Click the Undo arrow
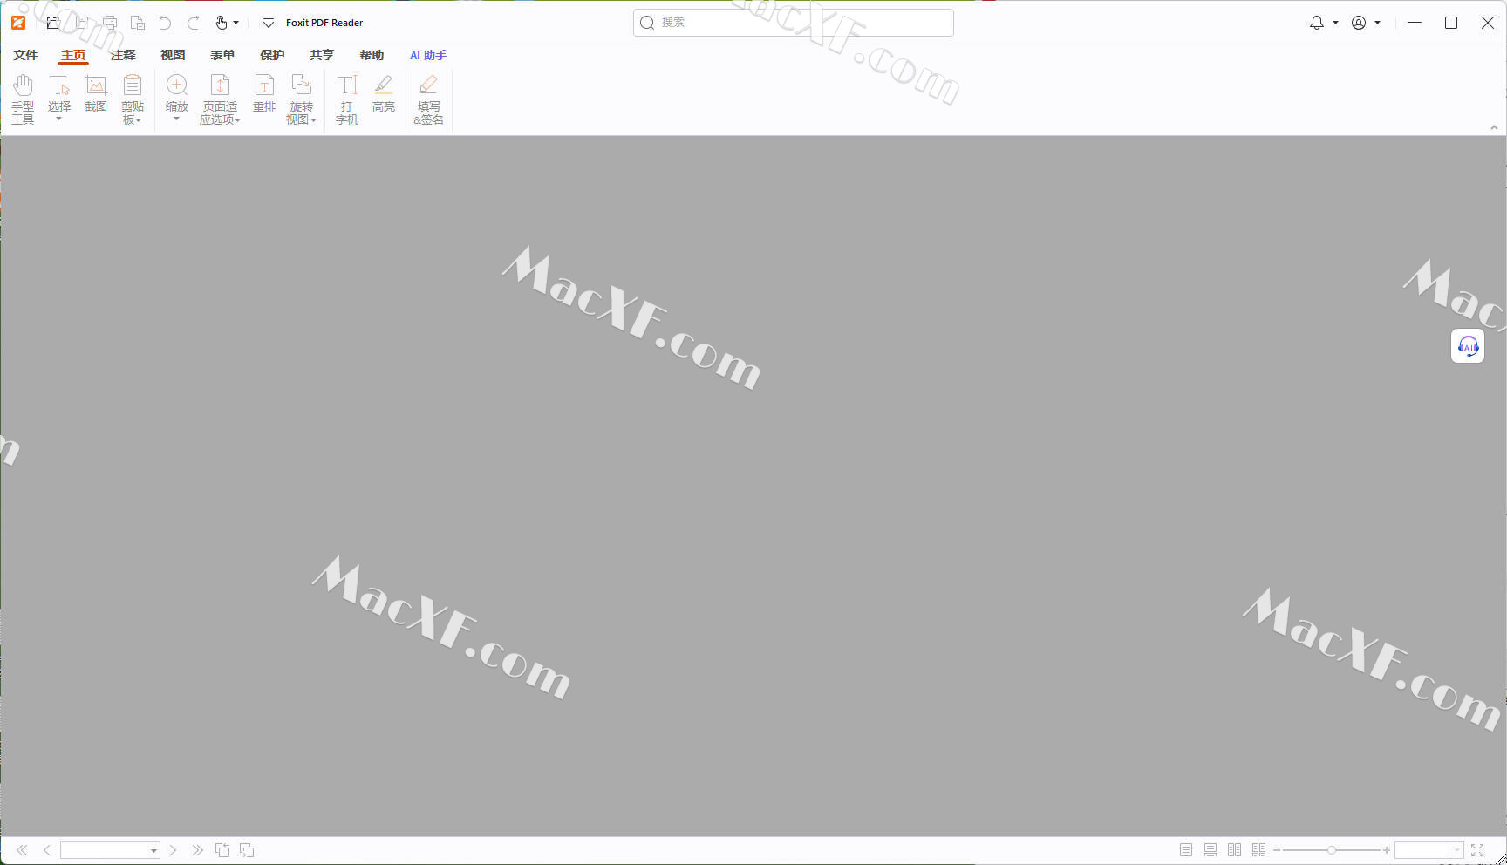The width and height of the screenshot is (1507, 865). [165, 23]
